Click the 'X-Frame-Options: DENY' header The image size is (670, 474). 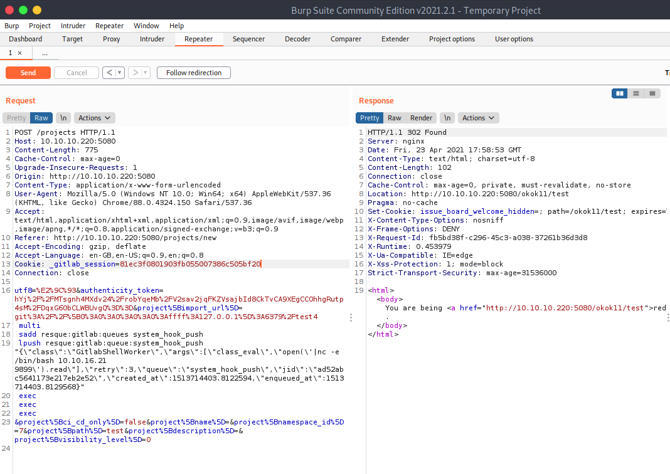[x=413, y=229]
